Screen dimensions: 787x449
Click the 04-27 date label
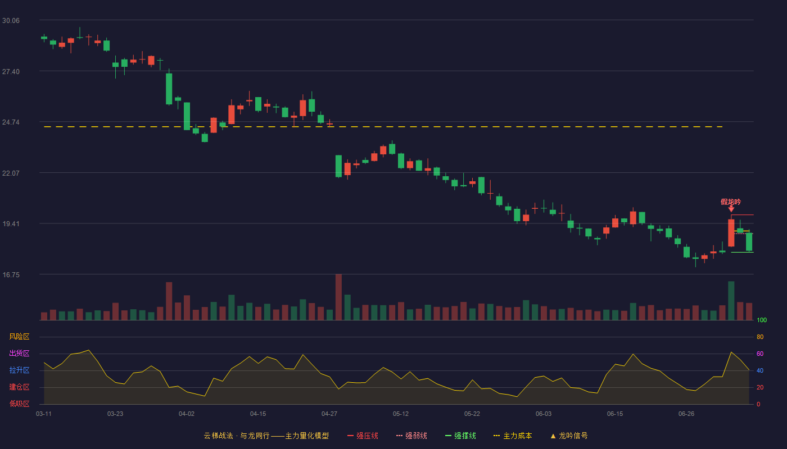point(329,414)
